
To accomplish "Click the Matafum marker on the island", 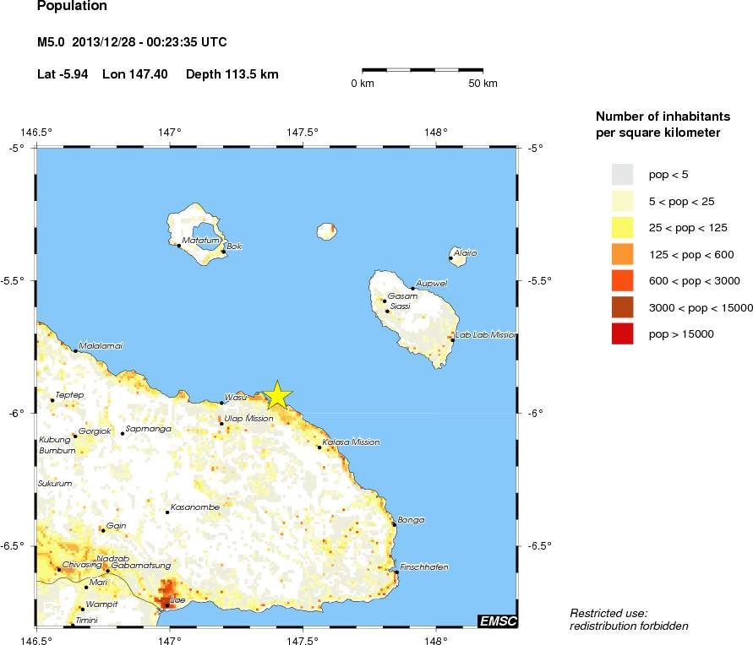I will (x=178, y=246).
